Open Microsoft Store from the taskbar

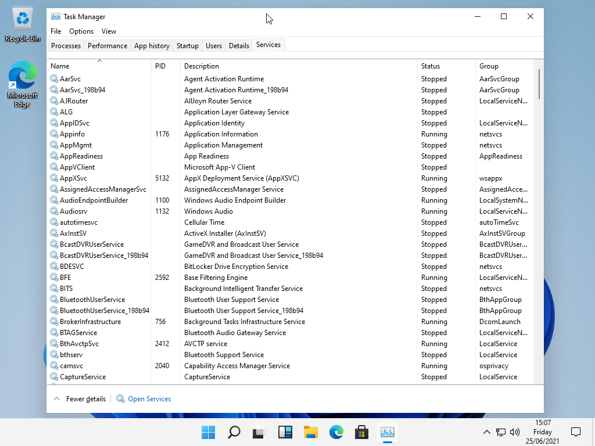coord(361,432)
